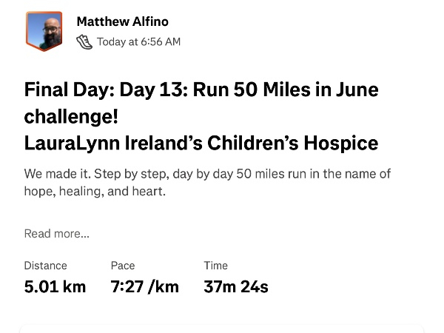Image resolution: width=444 pixels, height=333 pixels.
Task: Select the Distance label
Action: [x=46, y=266]
